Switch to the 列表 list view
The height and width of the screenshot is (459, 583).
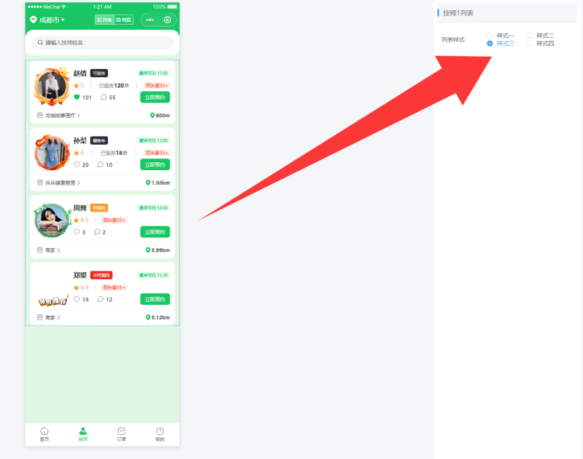click(x=104, y=20)
